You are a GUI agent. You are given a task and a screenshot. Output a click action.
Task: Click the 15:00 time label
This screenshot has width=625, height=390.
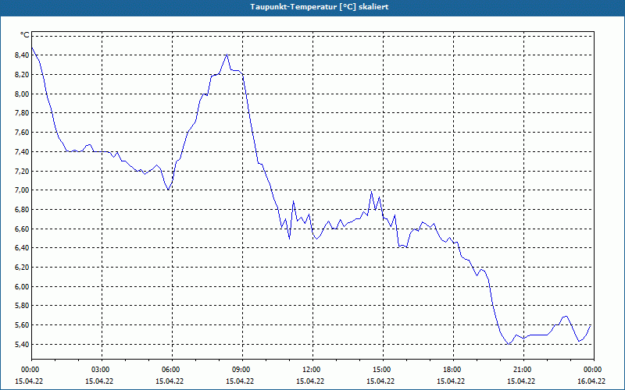coord(383,370)
